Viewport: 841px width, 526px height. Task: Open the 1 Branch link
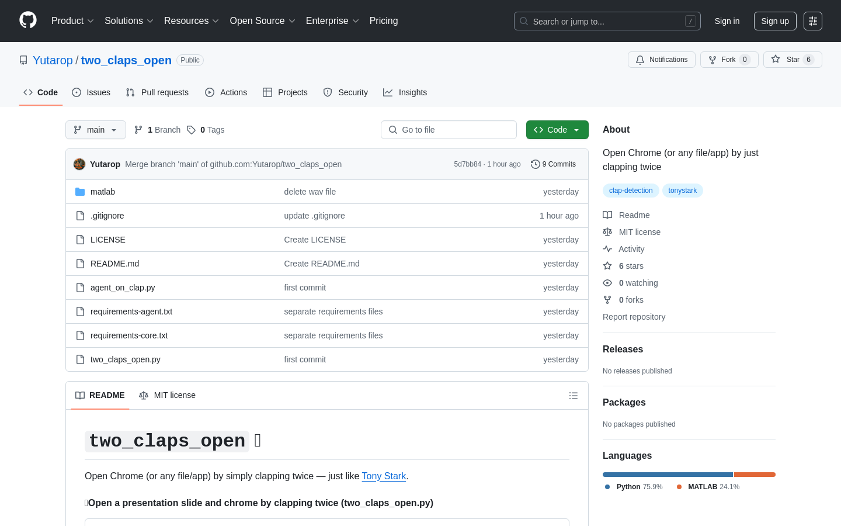[x=157, y=130]
